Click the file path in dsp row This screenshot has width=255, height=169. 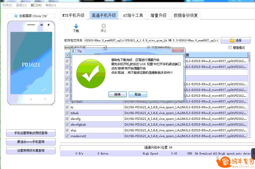(185, 130)
